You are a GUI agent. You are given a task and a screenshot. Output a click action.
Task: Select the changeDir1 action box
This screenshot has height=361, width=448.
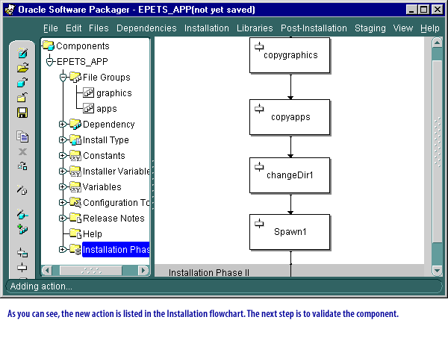(x=290, y=175)
